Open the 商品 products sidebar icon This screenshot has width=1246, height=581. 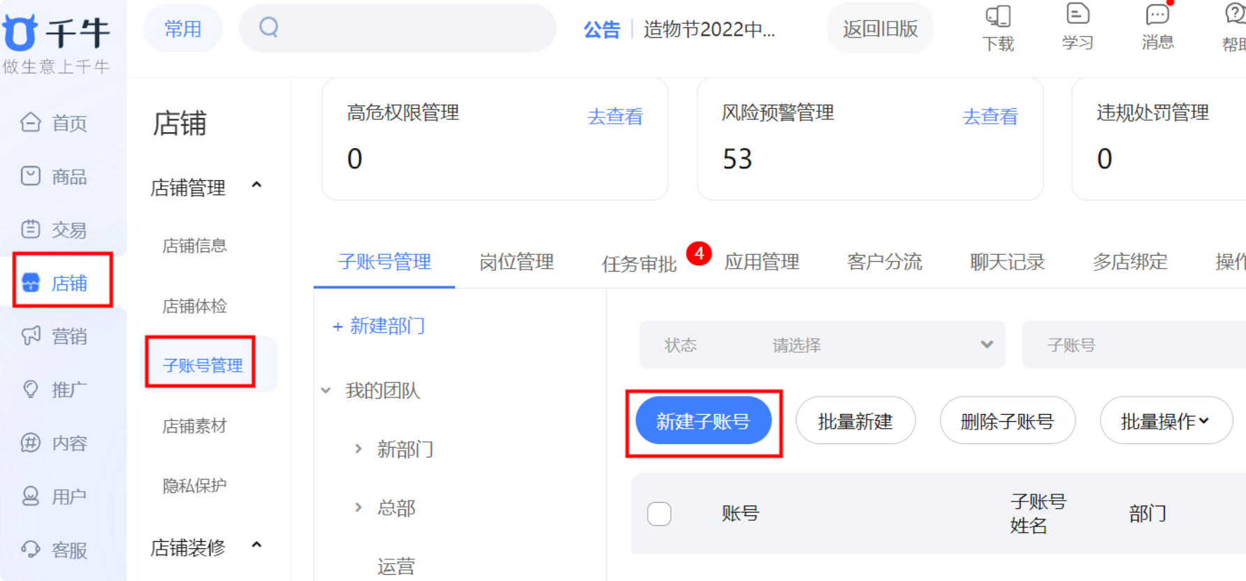(x=31, y=176)
